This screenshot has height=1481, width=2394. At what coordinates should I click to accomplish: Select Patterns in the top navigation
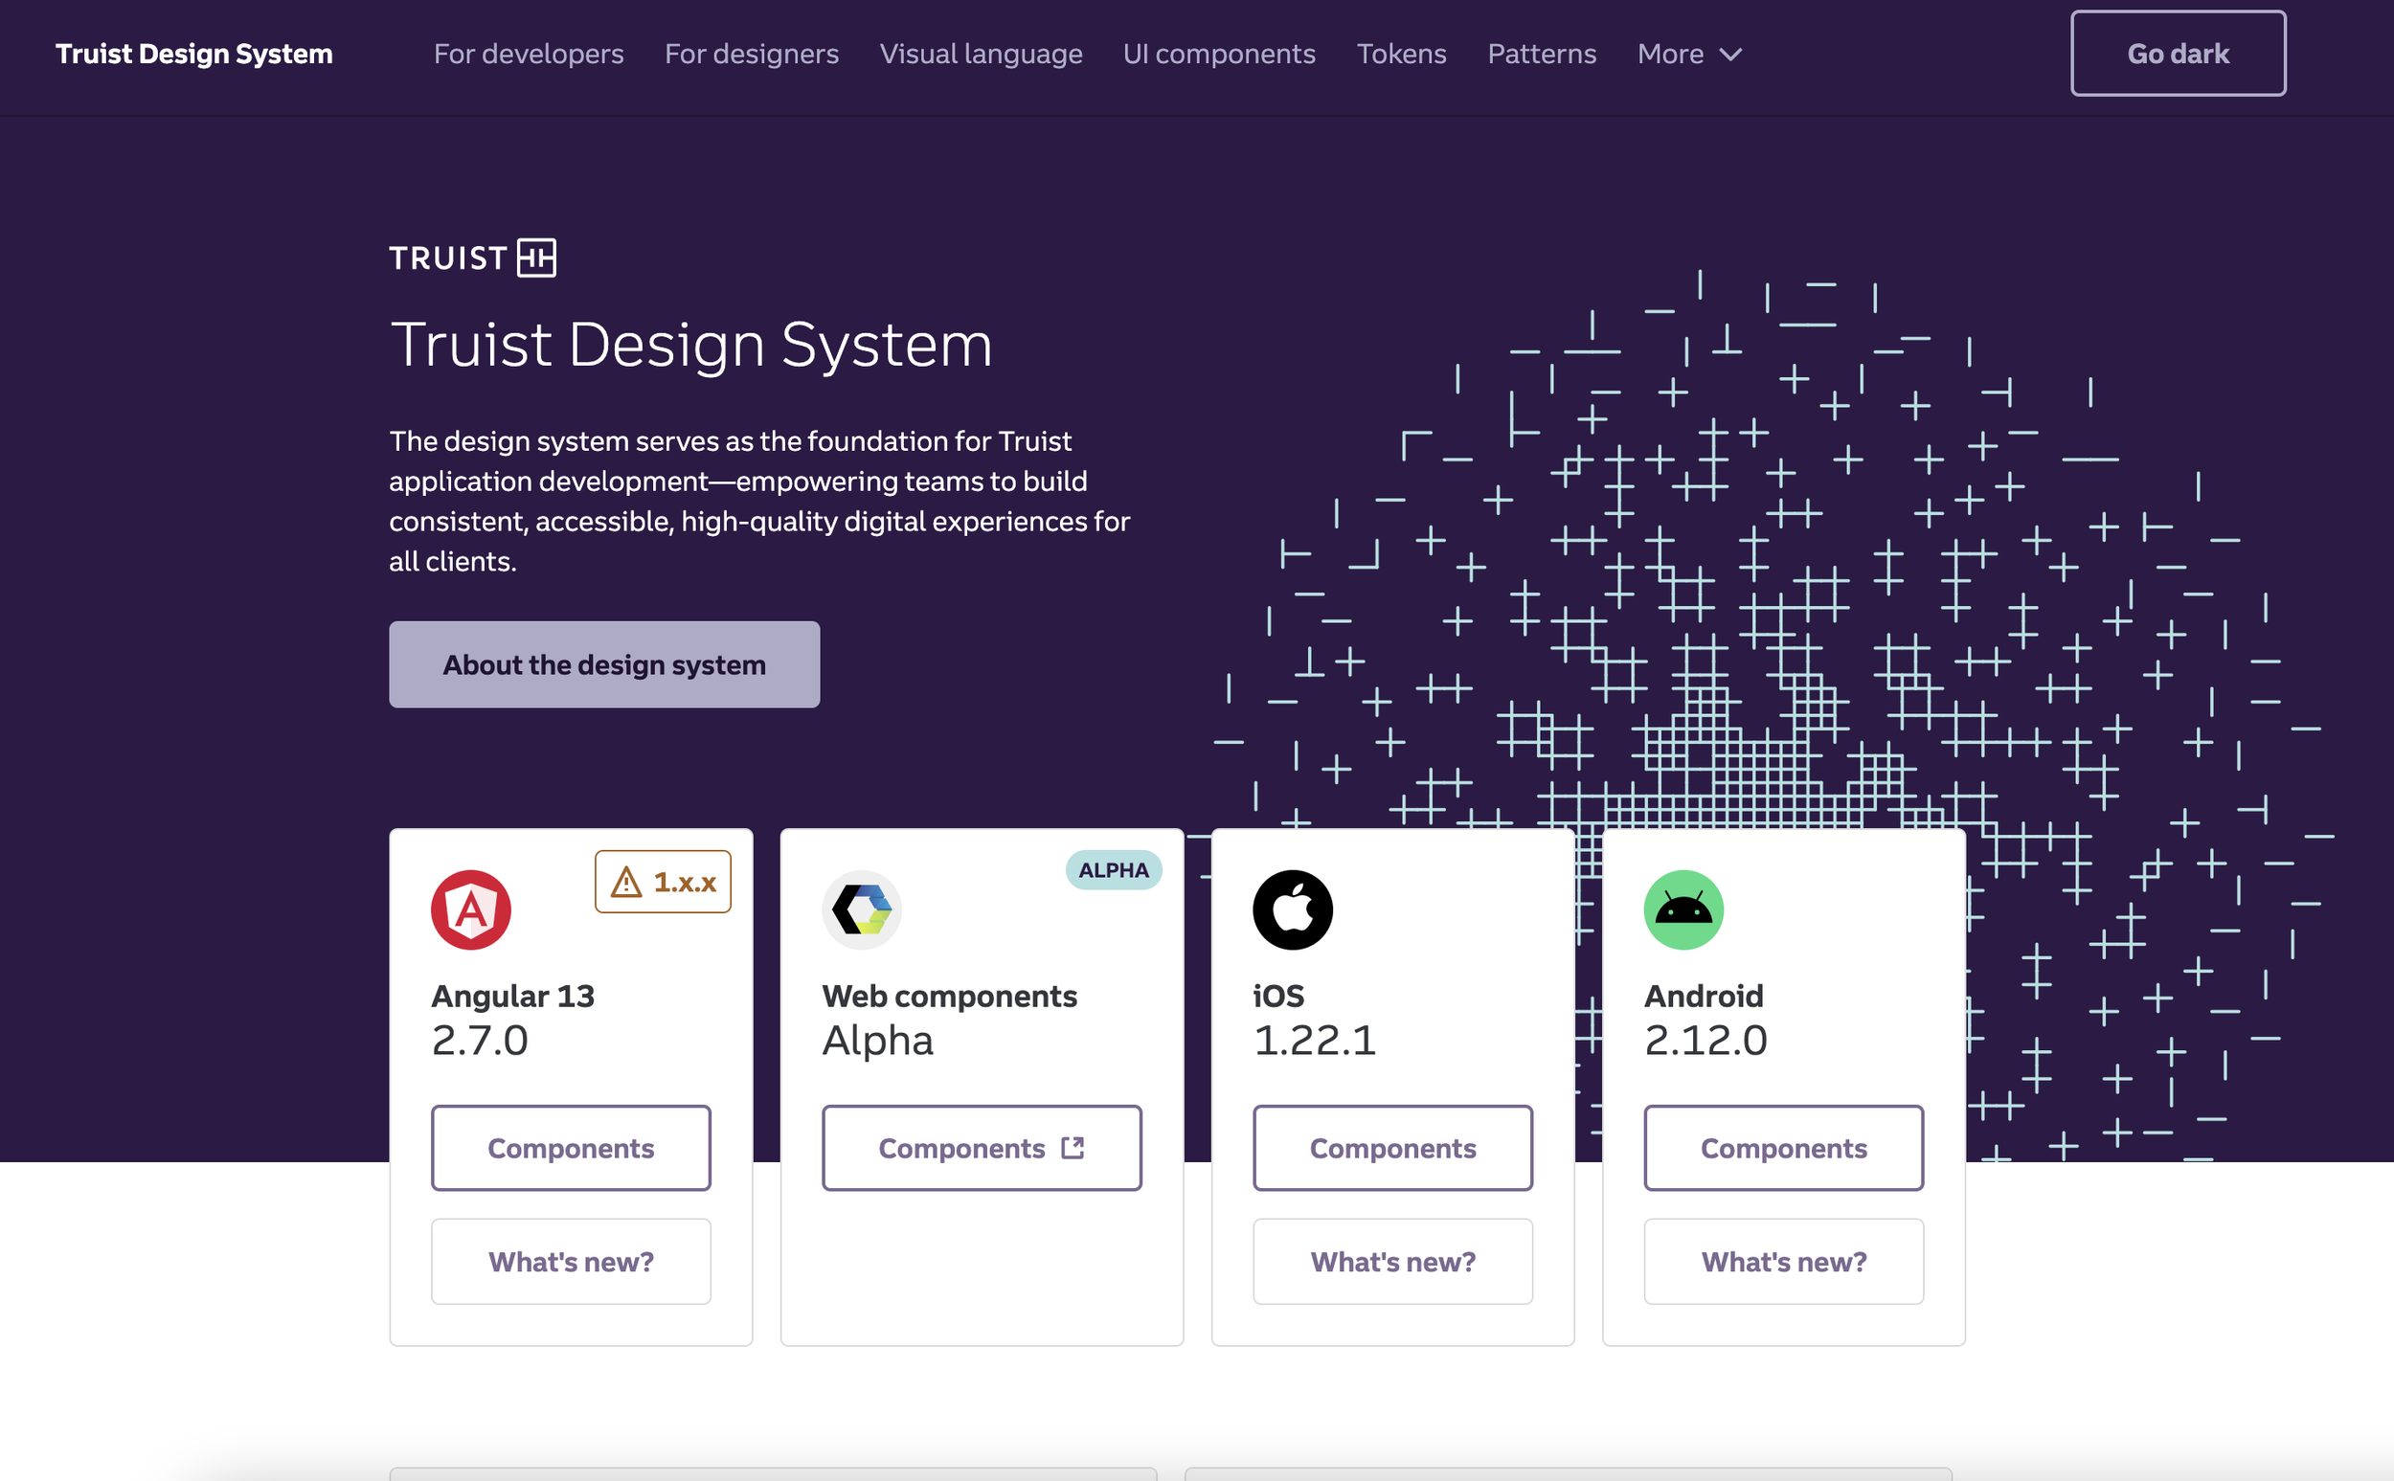pos(1542,54)
